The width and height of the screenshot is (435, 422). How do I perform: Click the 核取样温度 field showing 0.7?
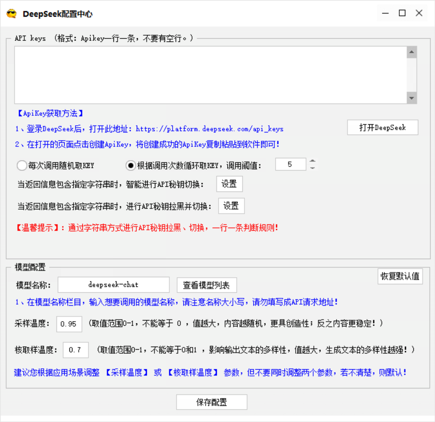point(76,350)
